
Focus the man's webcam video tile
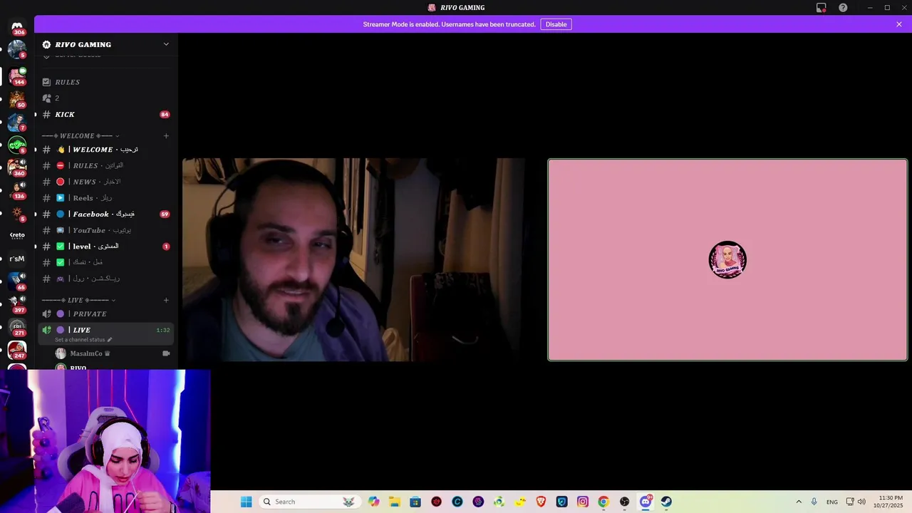coord(354,260)
